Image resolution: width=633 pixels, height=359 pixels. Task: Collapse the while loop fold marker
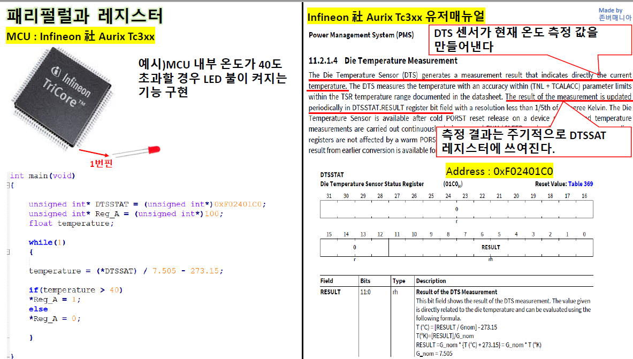click(x=9, y=252)
